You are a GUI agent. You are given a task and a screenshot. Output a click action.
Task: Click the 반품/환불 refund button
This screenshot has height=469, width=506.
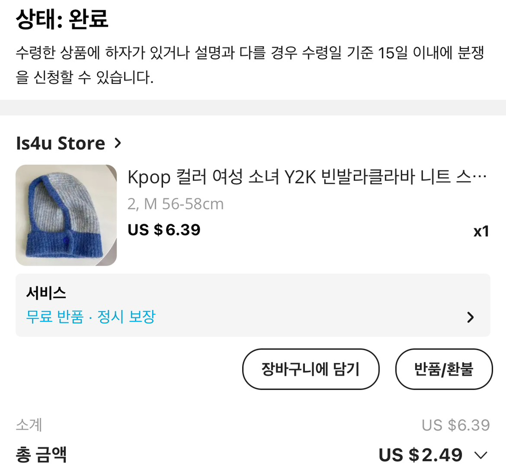(x=444, y=369)
